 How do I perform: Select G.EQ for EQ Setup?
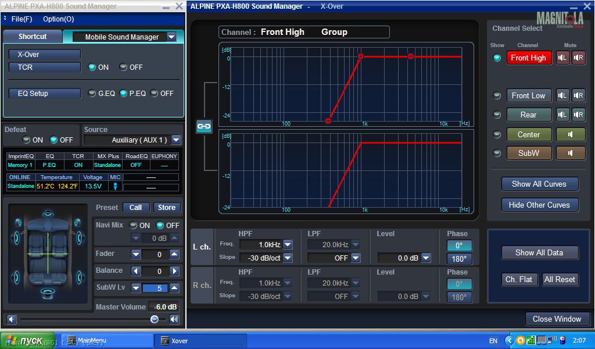92,94
